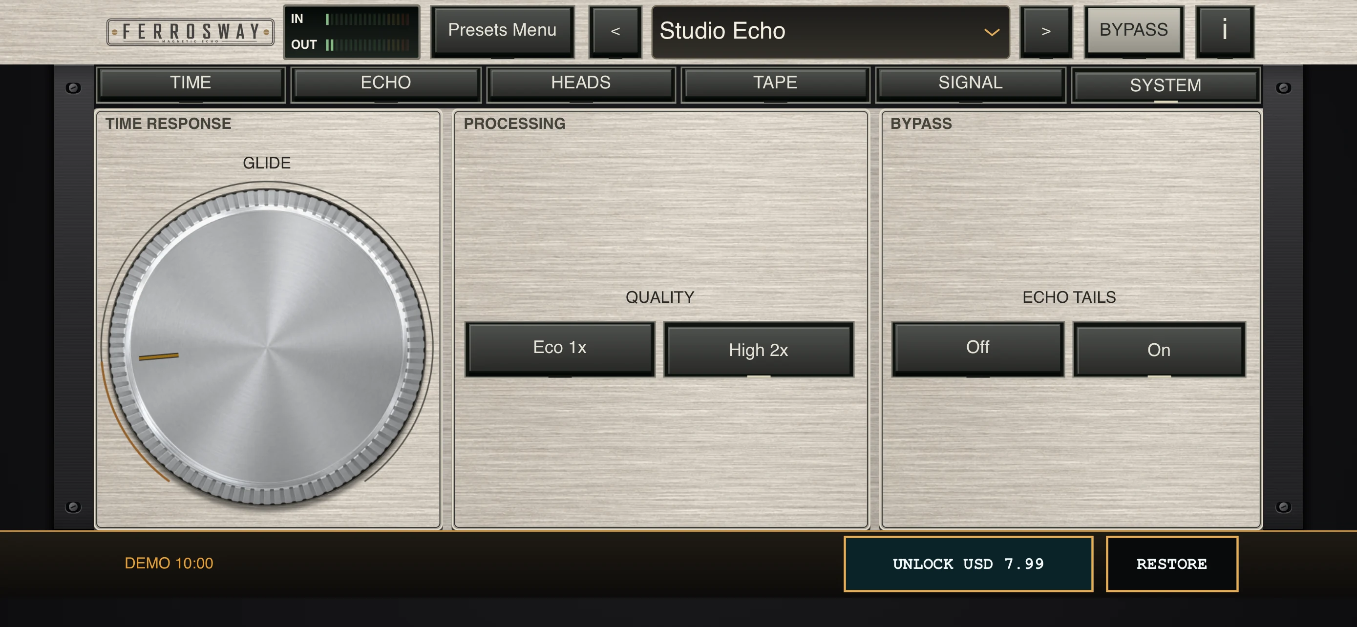
Task: Toggle the BYPASS button
Action: tap(1134, 31)
